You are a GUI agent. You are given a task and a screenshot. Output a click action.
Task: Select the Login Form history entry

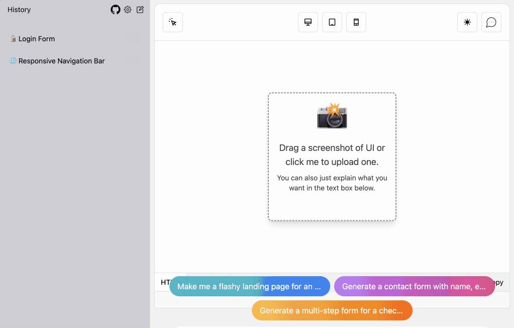[x=36, y=38]
